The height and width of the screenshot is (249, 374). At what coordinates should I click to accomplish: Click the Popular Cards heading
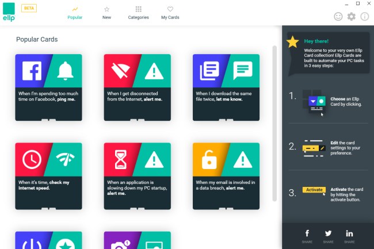[37, 39]
